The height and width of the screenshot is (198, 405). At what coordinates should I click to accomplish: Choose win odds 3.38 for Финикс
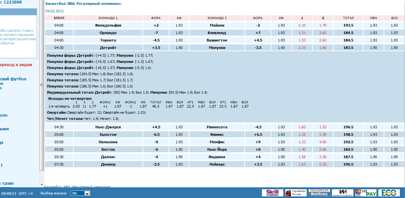point(323,134)
